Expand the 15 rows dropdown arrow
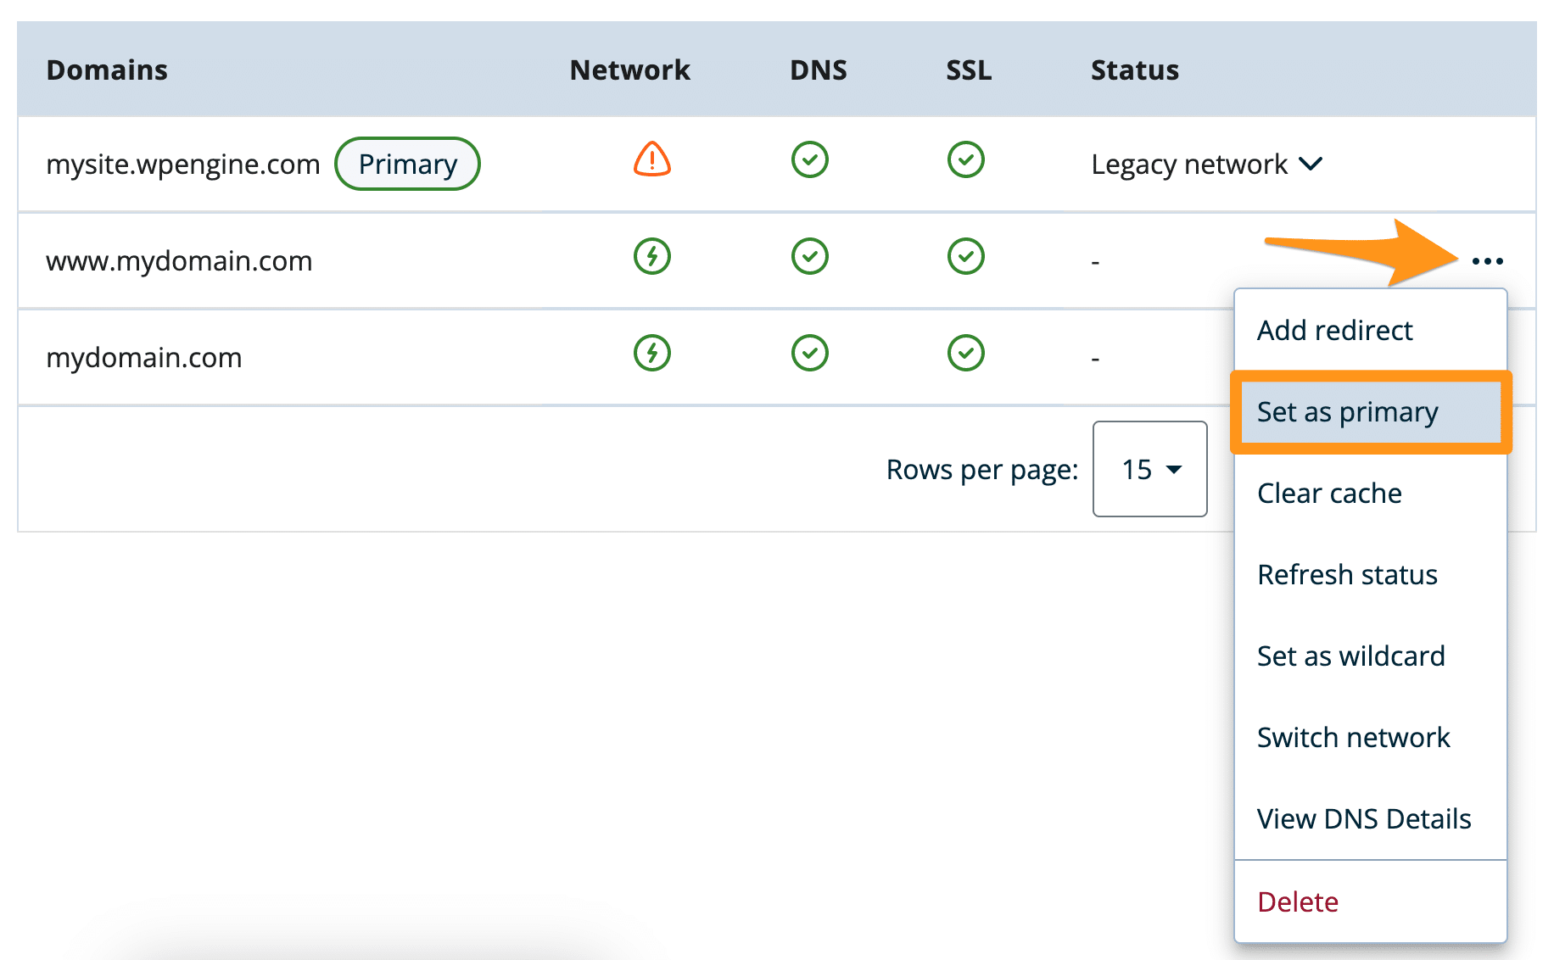Image resolution: width=1554 pixels, height=960 pixels. pos(1175,469)
